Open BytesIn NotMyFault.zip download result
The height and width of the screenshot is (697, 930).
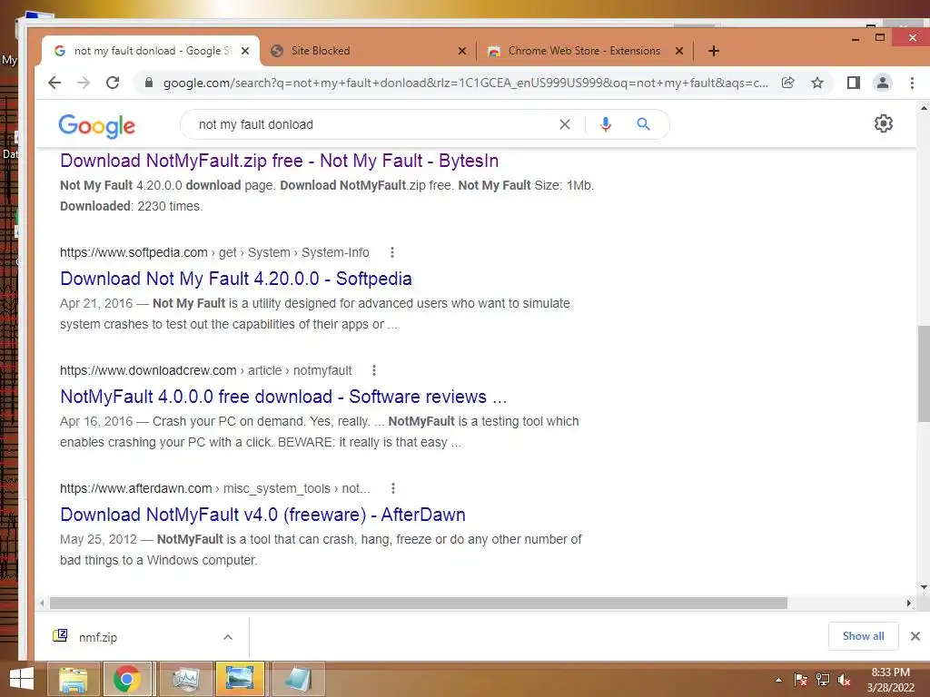pyautogui.click(x=280, y=161)
